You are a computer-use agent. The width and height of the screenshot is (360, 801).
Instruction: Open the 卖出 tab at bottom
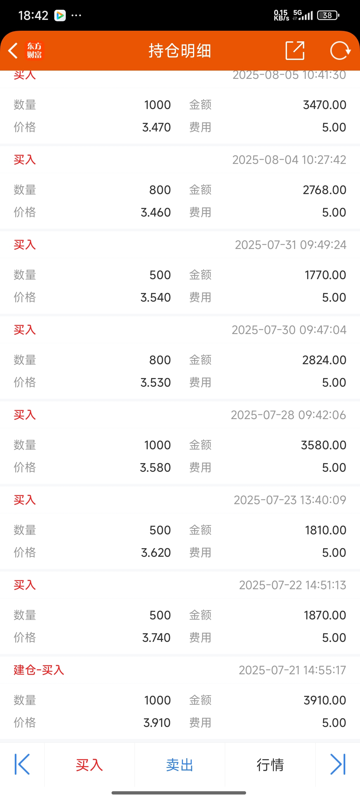179,765
